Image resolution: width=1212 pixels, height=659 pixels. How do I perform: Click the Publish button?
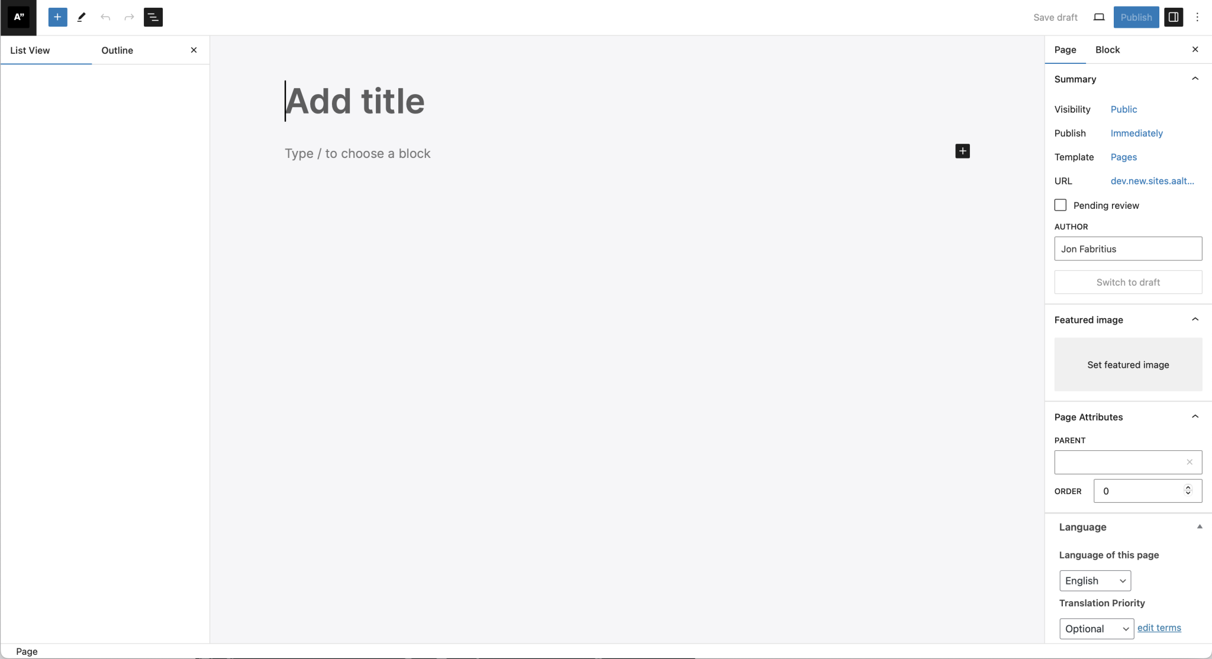[x=1136, y=17]
